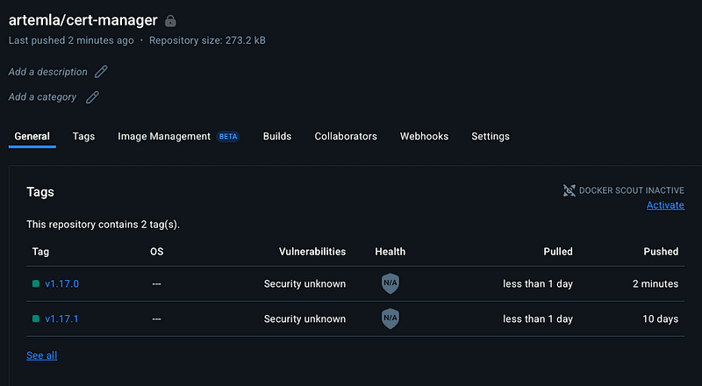The width and height of the screenshot is (702, 386).
Task: Click the Pulled column header
Action: [x=558, y=252]
